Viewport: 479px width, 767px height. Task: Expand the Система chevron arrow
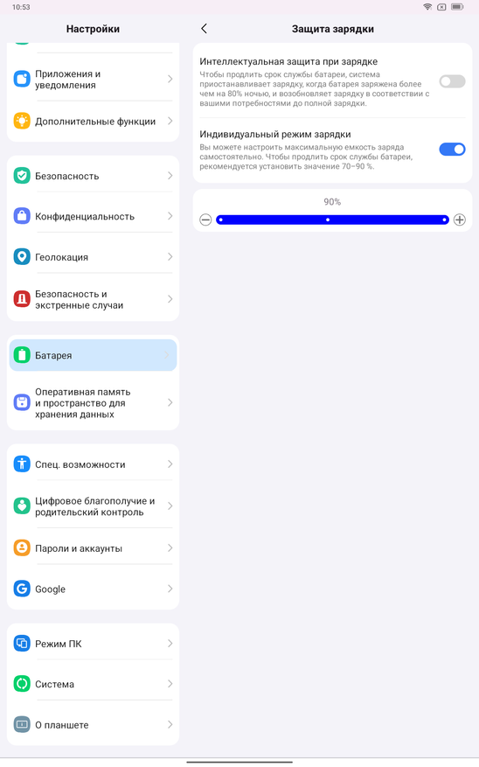click(x=170, y=683)
